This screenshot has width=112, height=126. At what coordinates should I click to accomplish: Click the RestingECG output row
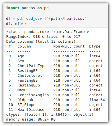pyautogui.click(x=56, y=85)
